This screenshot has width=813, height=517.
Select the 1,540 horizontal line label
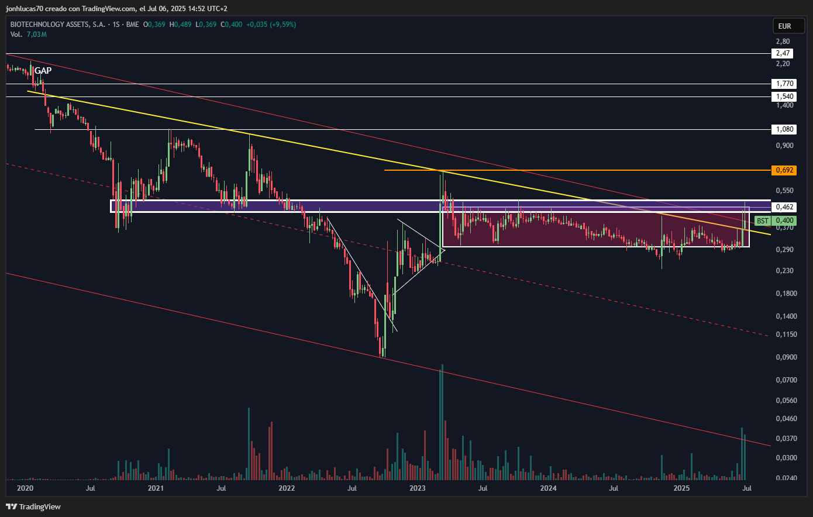tap(784, 96)
